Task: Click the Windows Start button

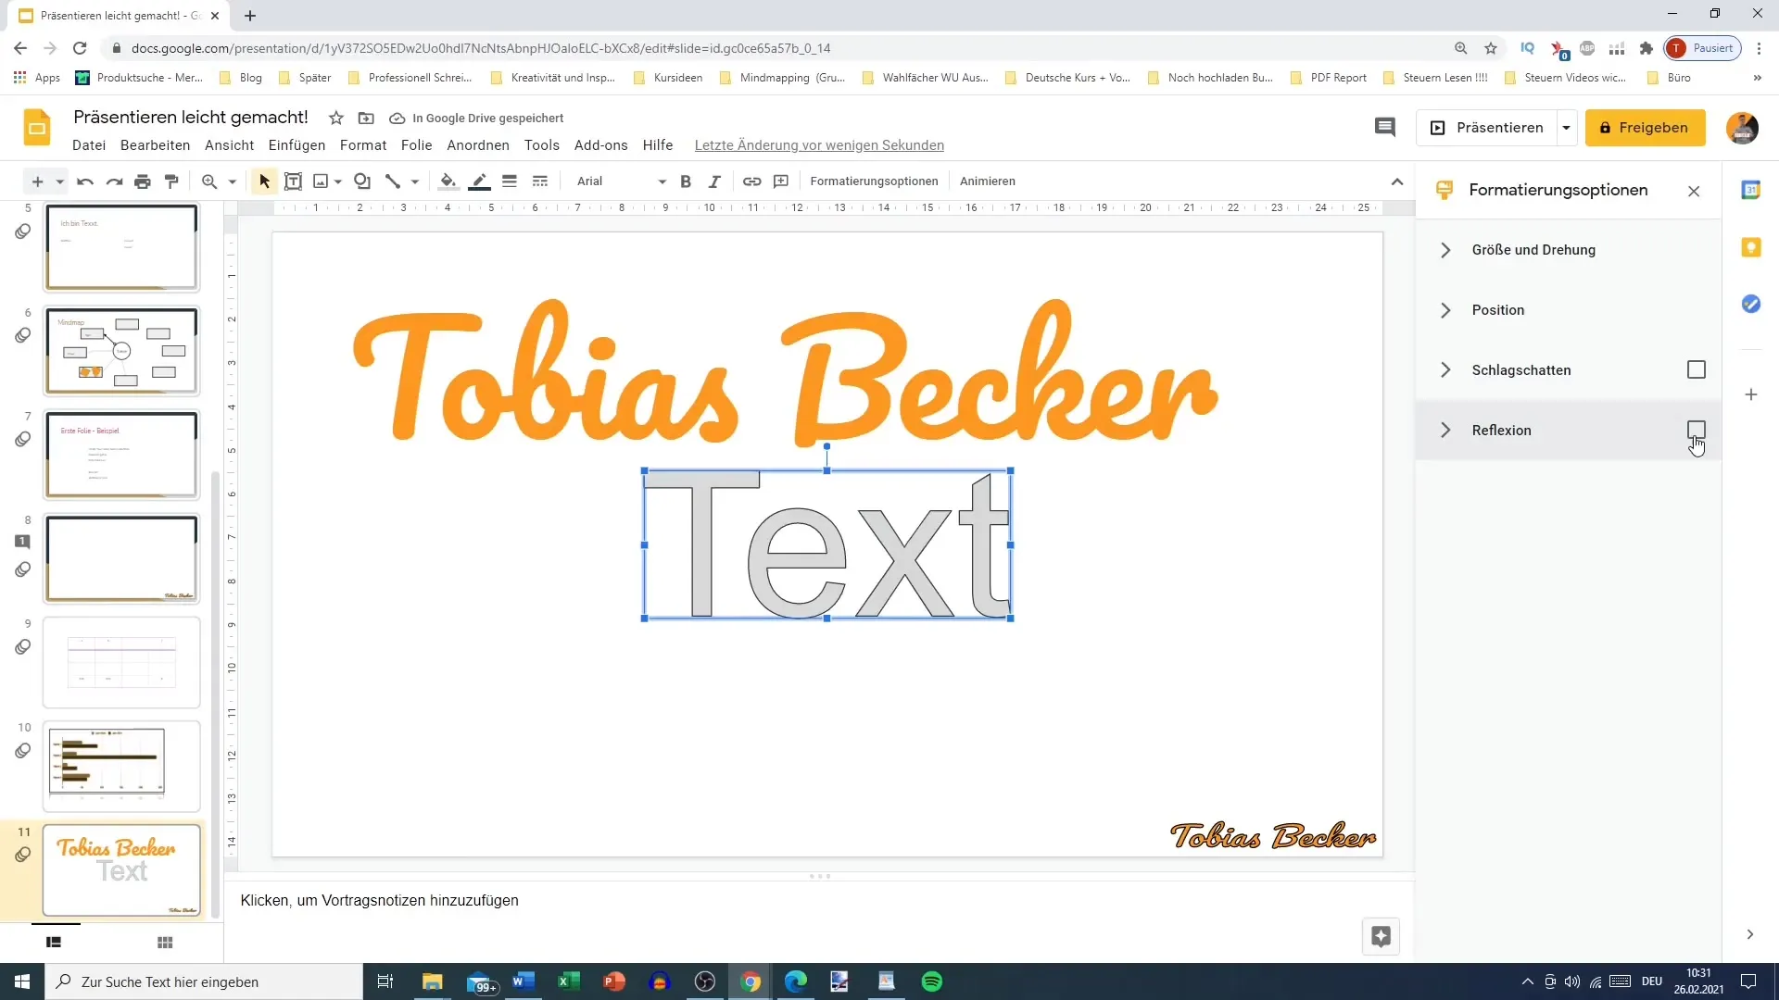Action: click(x=22, y=981)
